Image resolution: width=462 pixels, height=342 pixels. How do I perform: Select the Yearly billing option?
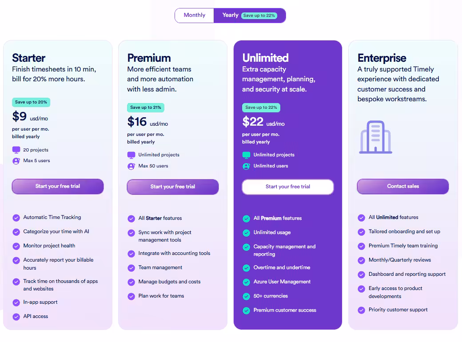(x=230, y=15)
